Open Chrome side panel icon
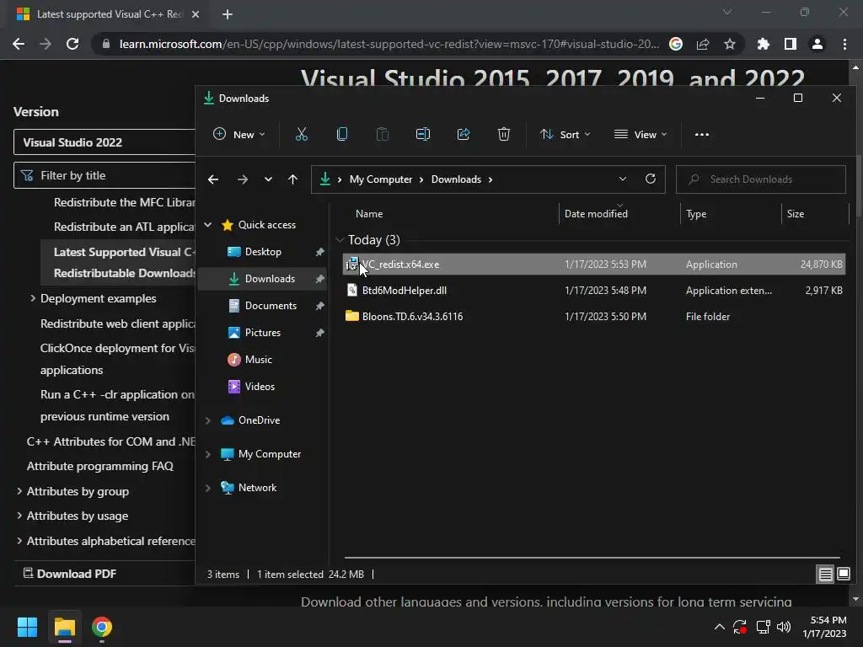This screenshot has width=863, height=647. (x=791, y=44)
